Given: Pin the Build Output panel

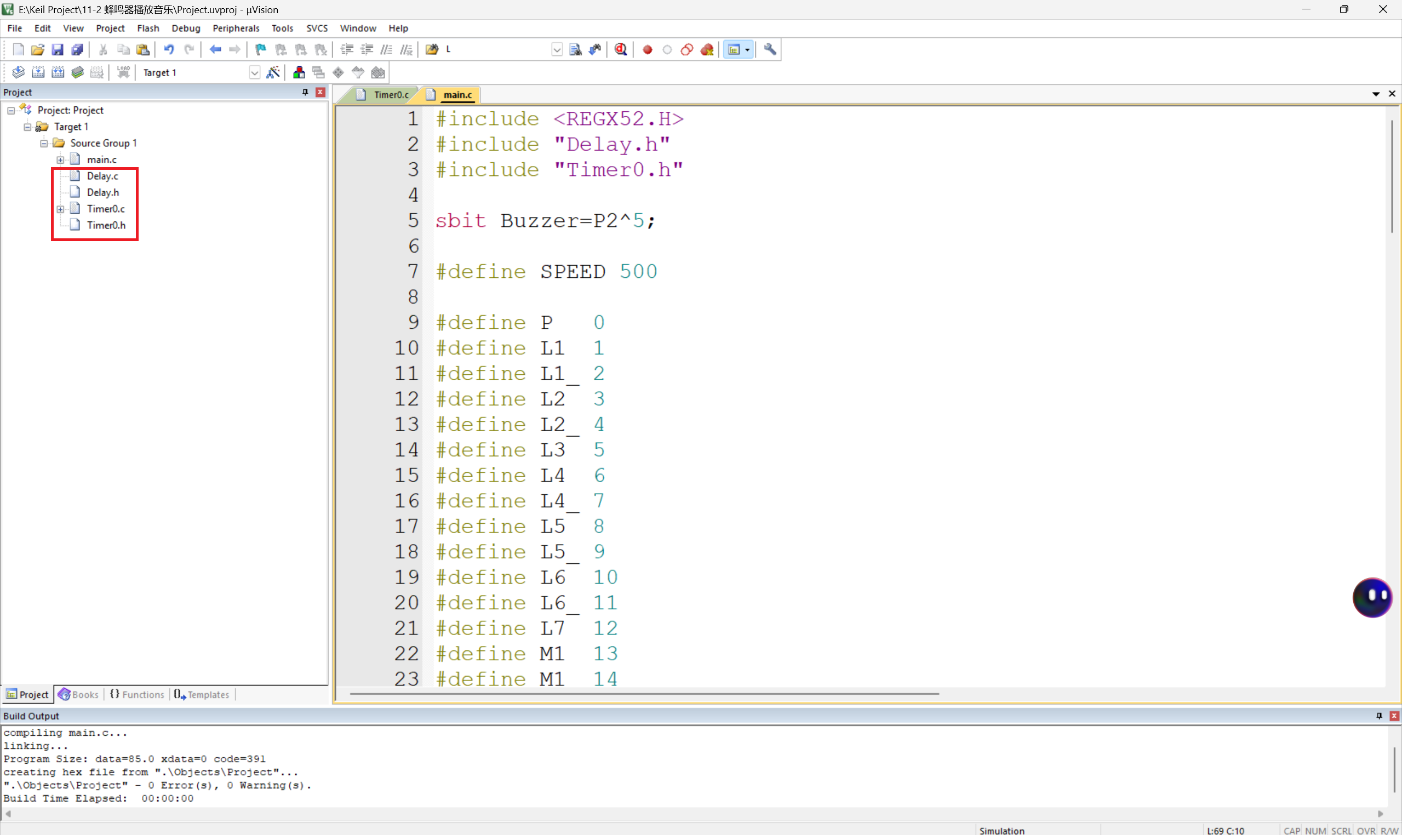Looking at the screenshot, I should (1379, 716).
